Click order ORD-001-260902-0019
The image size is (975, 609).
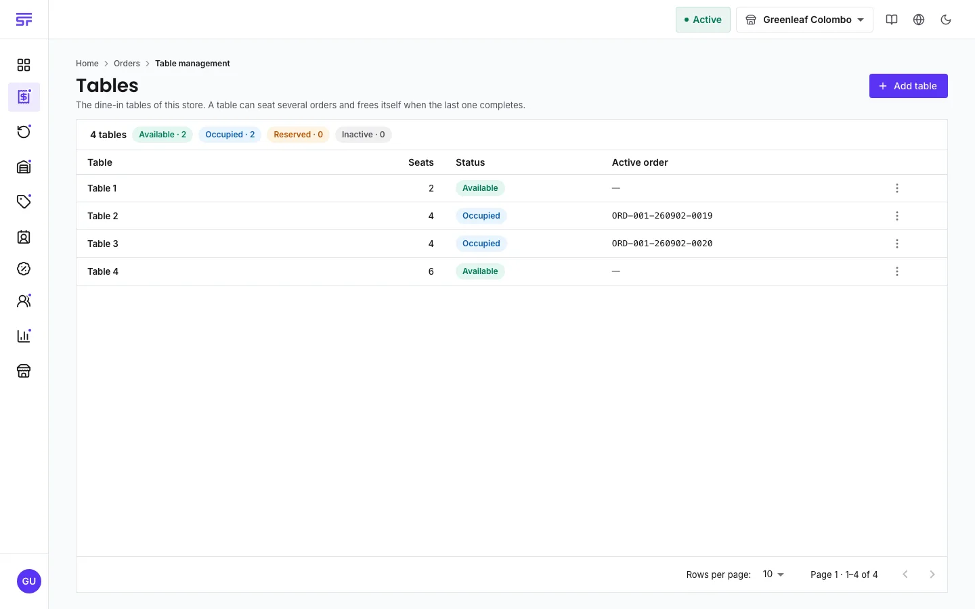click(x=662, y=216)
